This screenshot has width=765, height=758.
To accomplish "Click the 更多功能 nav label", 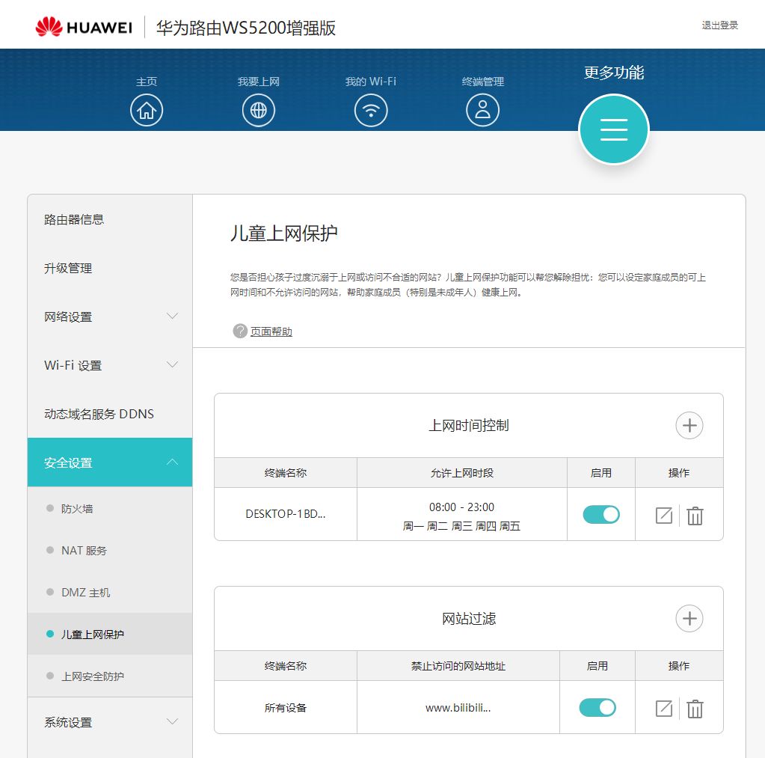I will [614, 73].
